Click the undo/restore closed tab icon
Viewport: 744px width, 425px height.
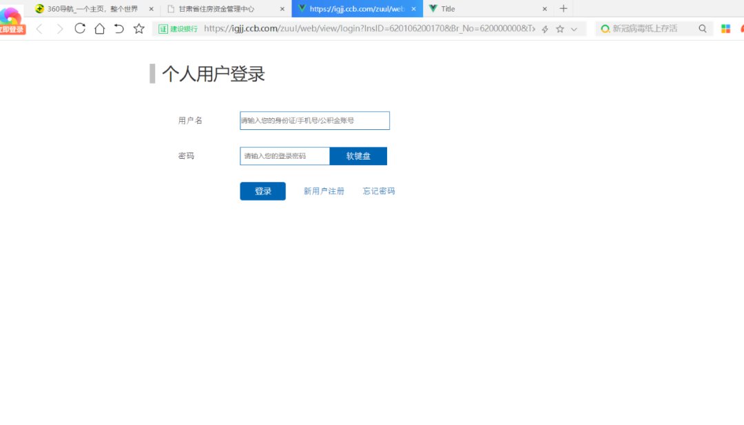(x=119, y=29)
